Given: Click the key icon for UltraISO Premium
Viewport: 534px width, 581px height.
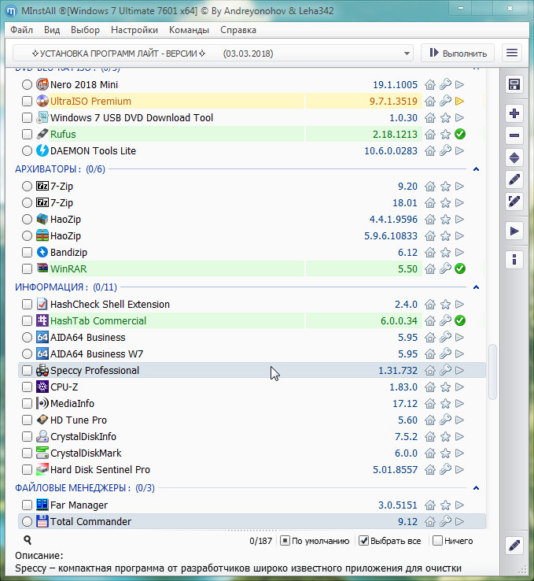Looking at the screenshot, I should click(445, 101).
